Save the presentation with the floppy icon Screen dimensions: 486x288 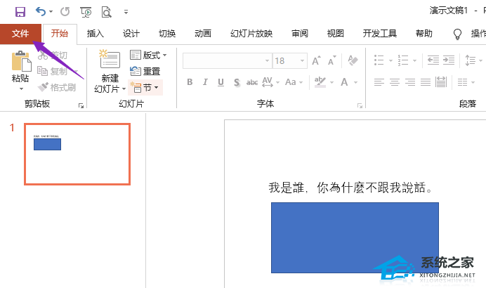20,12
